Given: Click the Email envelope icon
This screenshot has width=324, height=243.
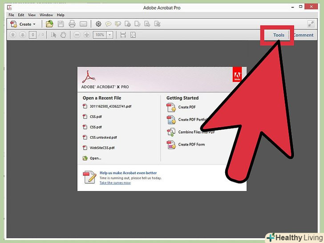Looking at the screenshot, I should pyautogui.click(x=83, y=24).
